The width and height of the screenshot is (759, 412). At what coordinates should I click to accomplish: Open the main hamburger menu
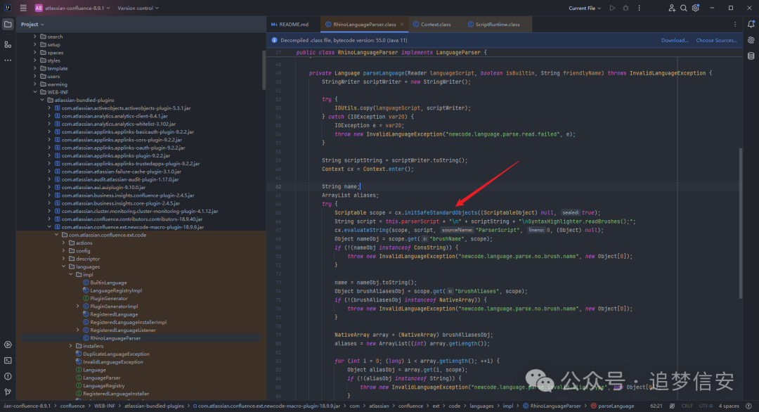(x=23, y=8)
